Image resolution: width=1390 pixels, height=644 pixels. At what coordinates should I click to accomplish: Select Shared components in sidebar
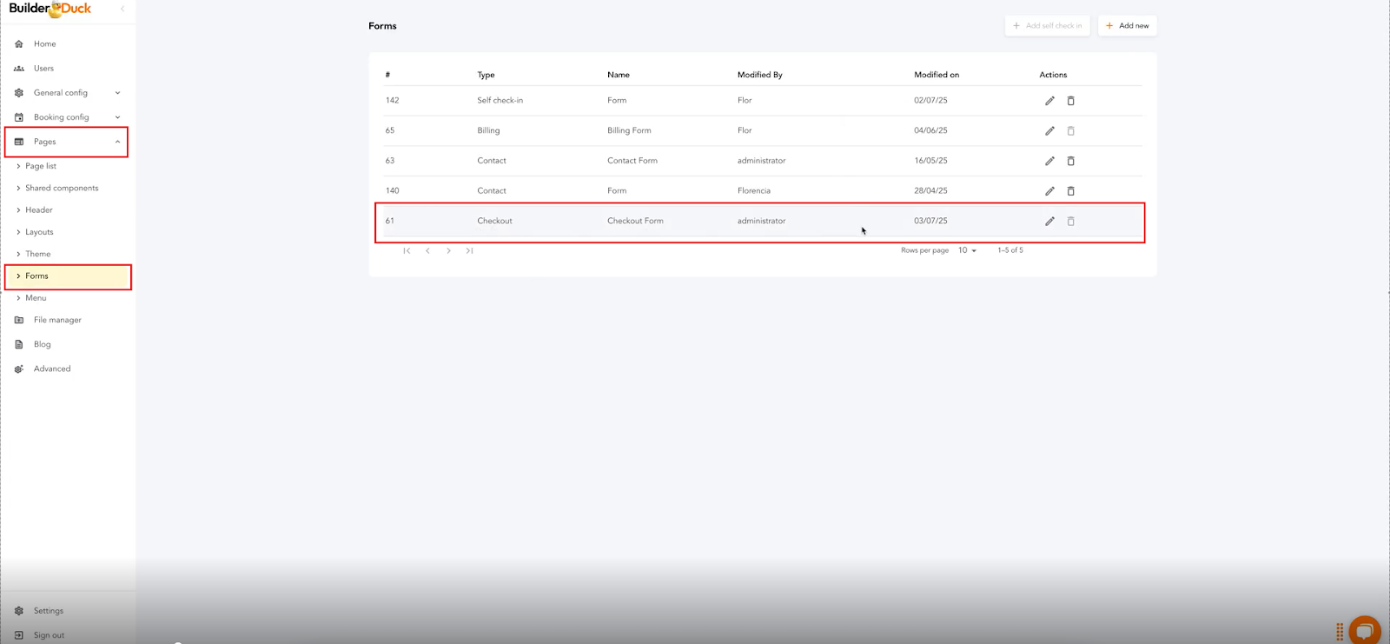[62, 188]
